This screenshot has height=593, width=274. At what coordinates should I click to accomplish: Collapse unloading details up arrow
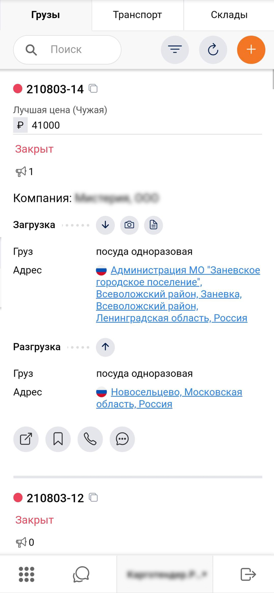[x=105, y=347]
